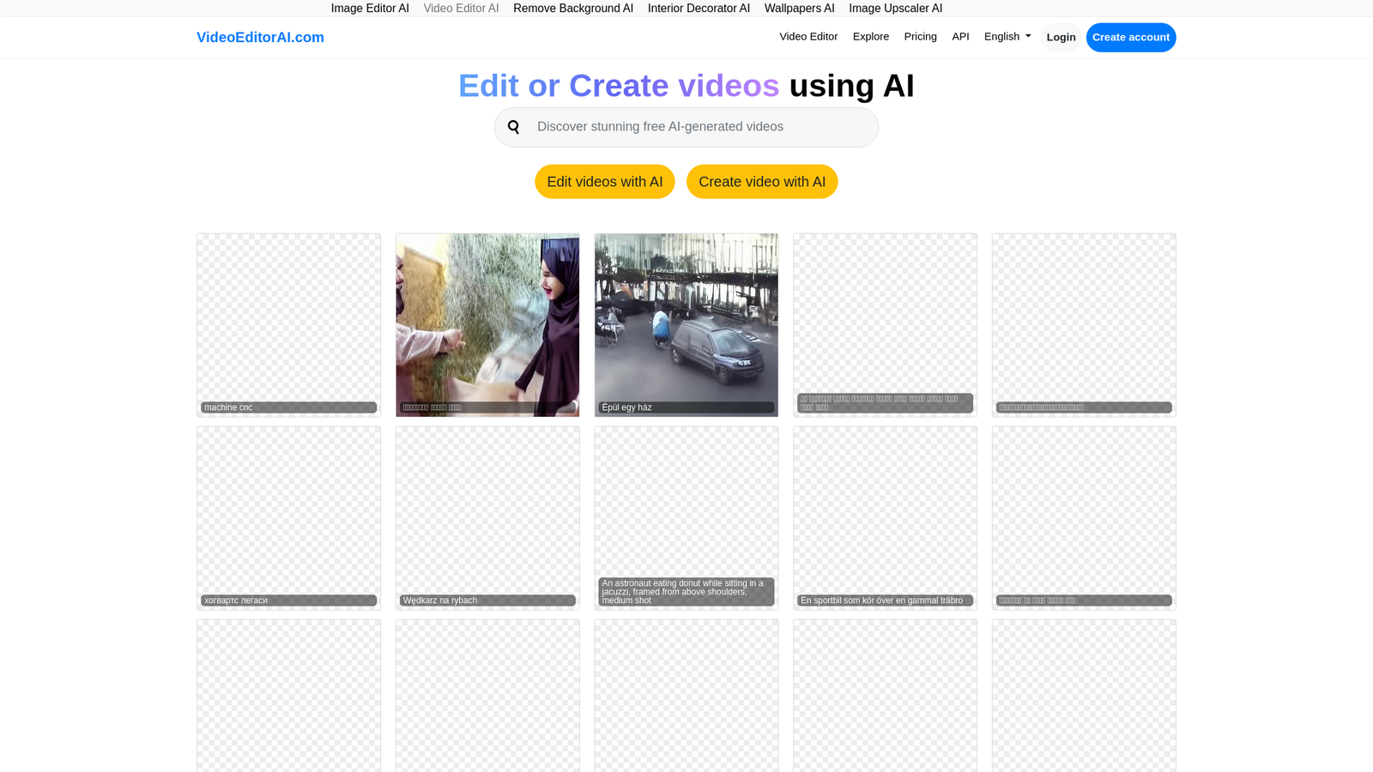
Task: Go to Interior Decorator AI
Action: point(699,9)
